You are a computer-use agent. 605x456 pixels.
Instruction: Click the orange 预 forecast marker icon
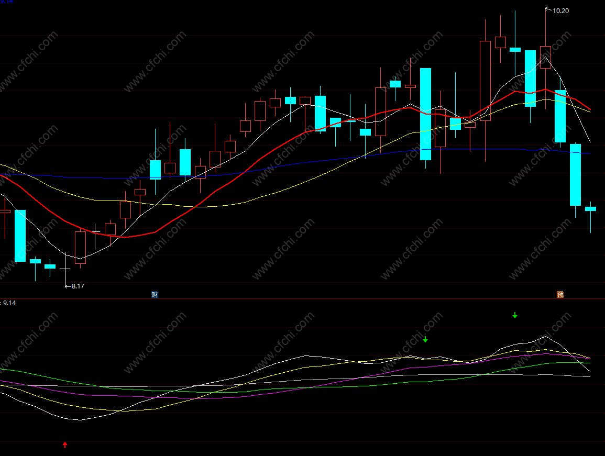560,295
